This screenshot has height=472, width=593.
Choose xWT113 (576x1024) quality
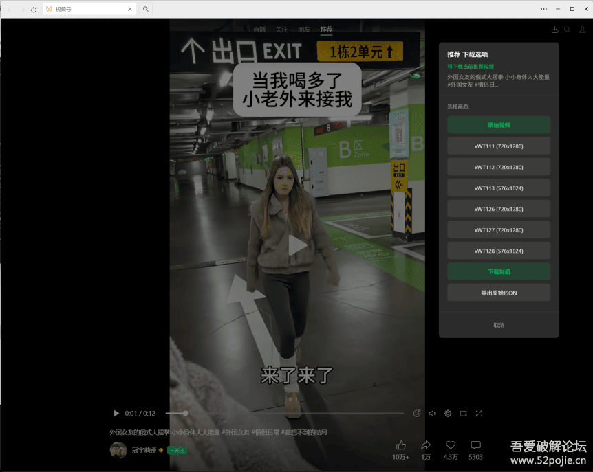pyautogui.click(x=499, y=188)
